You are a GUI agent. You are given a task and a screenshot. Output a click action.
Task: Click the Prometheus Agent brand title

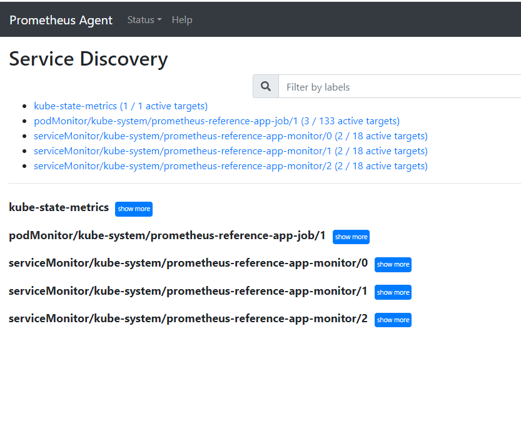point(61,20)
